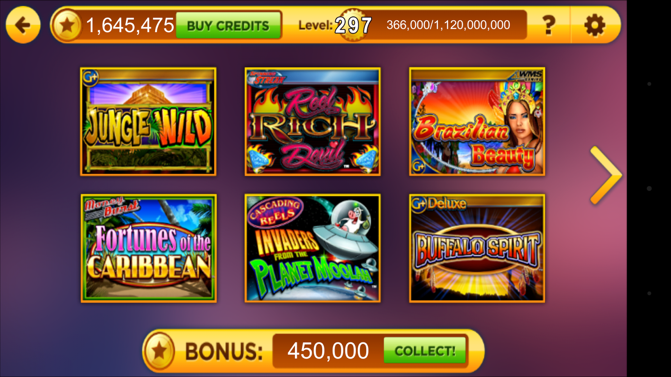Click the level progress 366,000/1,120,000,000 bar

(x=448, y=25)
